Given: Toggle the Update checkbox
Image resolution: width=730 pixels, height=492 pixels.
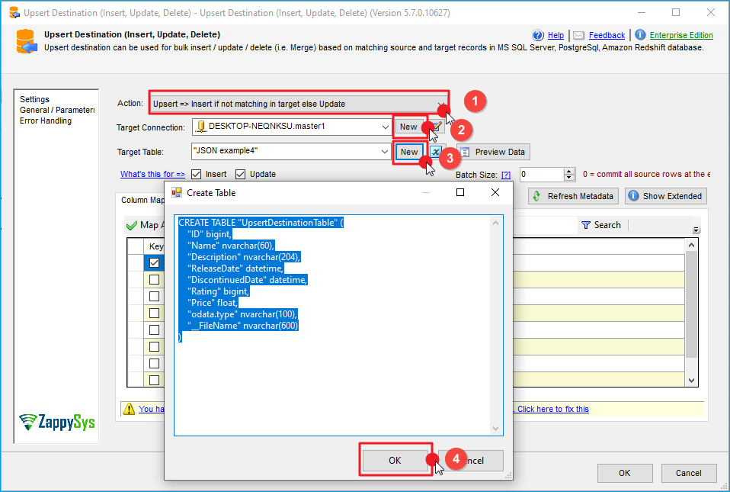Looking at the screenshot, I should [x=241, y=174].
